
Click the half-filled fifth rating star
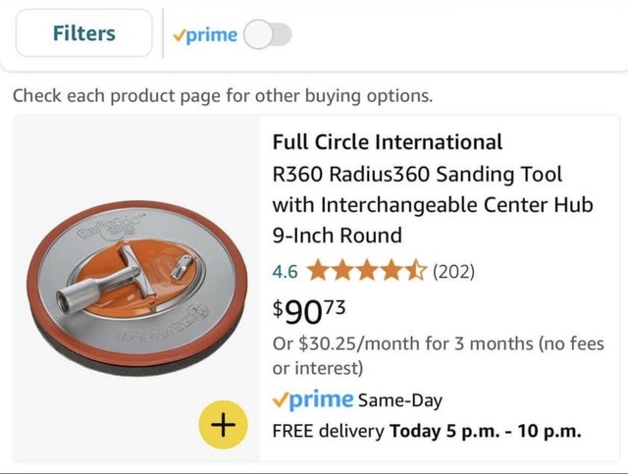coord(417,271)
